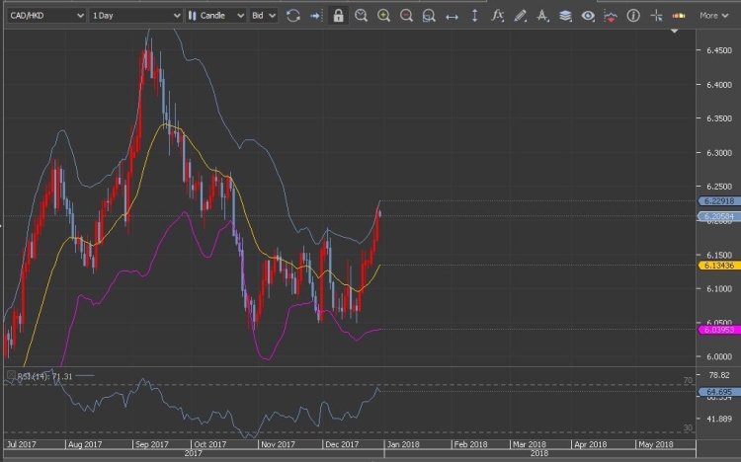The width and height of the screenshot is (741, 462).
Task: Open the More menu
Action: click(713, 16)
